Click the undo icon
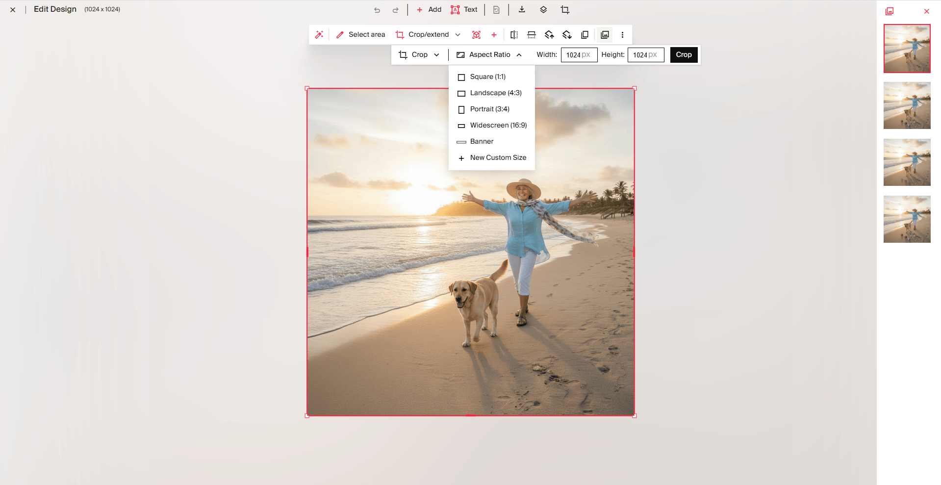 pyautogui.click(x=377, y=9)
